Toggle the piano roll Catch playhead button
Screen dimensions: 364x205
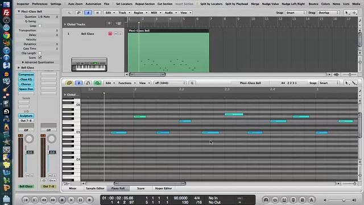(x=78, y=83)
